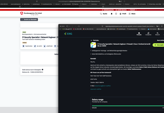Viewport: 164px width, 113px height.
Task: Click 'Tech Staff Solutions Heidelberg GmbH' company name
Action: point(33,40)
